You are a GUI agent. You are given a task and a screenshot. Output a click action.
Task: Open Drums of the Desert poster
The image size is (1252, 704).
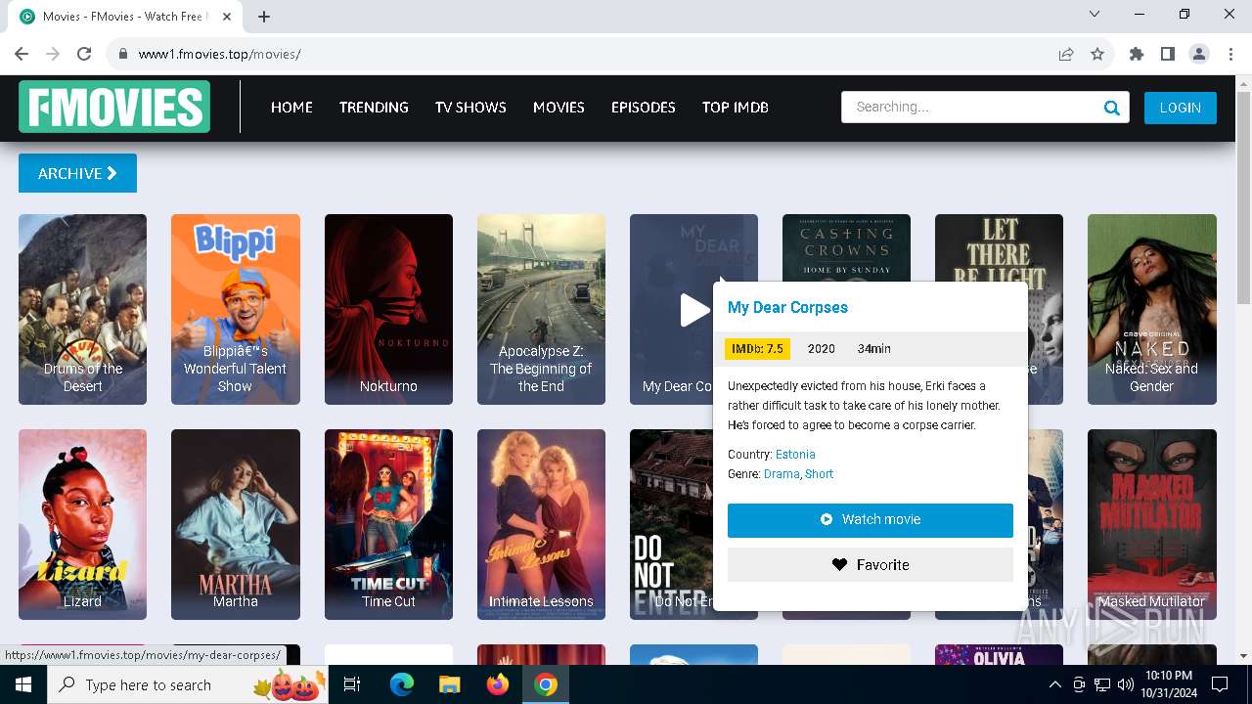(x=82, y=309)
